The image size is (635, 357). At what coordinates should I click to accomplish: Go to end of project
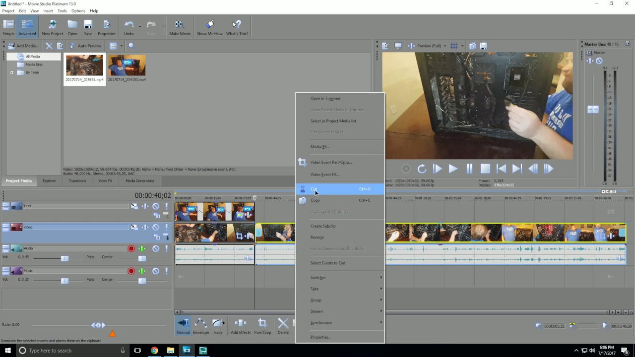point(517,169)
